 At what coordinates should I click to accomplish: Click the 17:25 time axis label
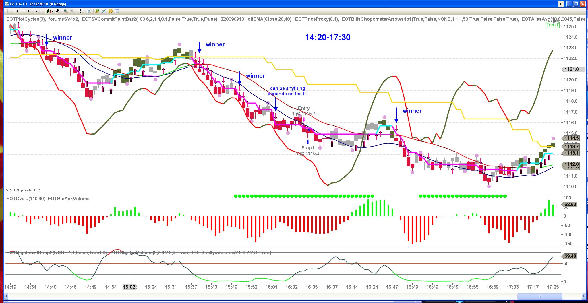pos(553,287)
